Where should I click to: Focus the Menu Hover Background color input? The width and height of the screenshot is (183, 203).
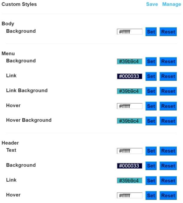130,121
